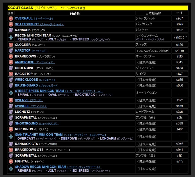Screen dimensions: 195x177
Task: Click the コード column header
Action: click(180, 13)
